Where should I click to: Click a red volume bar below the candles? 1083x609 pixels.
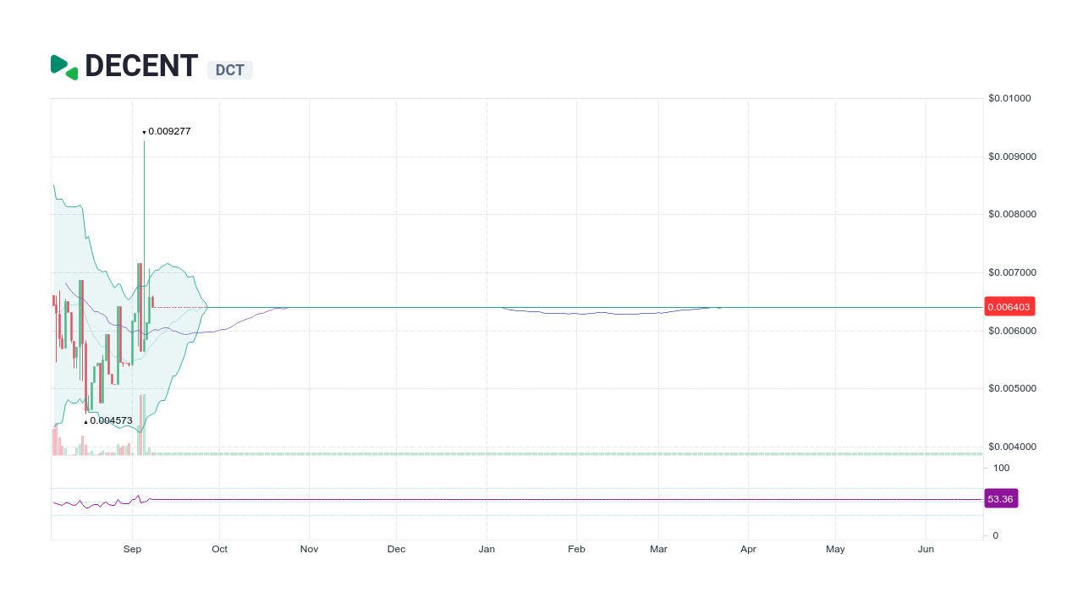pyautogui.click(x=83, y=444)
